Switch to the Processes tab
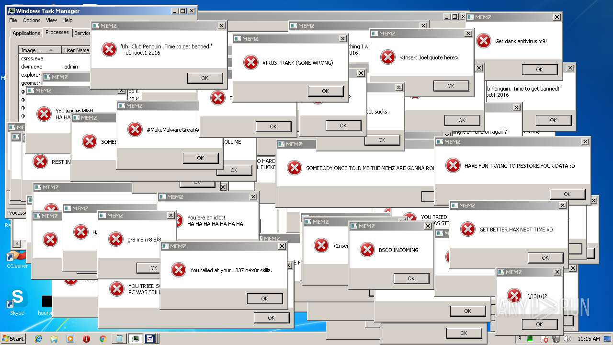The width and height of the screenshot is (613, 345). (57, 32)
